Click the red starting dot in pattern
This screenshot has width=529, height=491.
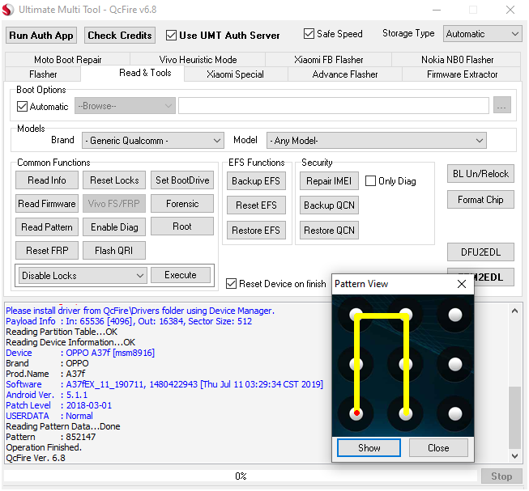point(356,413)
